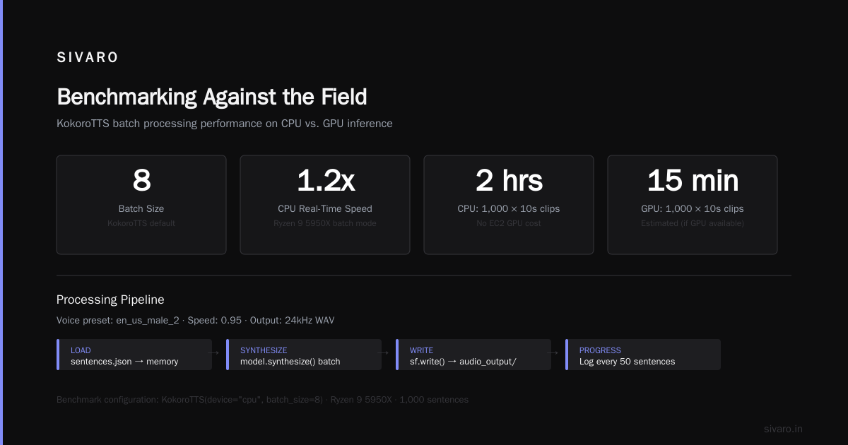Image resolution: width=848 pixels, height=445 pixels.
Task: Select the Processing Pipeline section heading
Action: pyautogui.click(x=110, y=299)
